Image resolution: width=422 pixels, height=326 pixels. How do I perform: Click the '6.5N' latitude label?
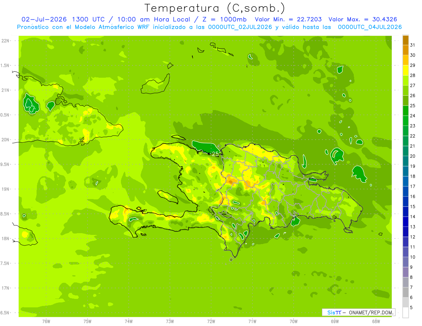pos(5,313)
